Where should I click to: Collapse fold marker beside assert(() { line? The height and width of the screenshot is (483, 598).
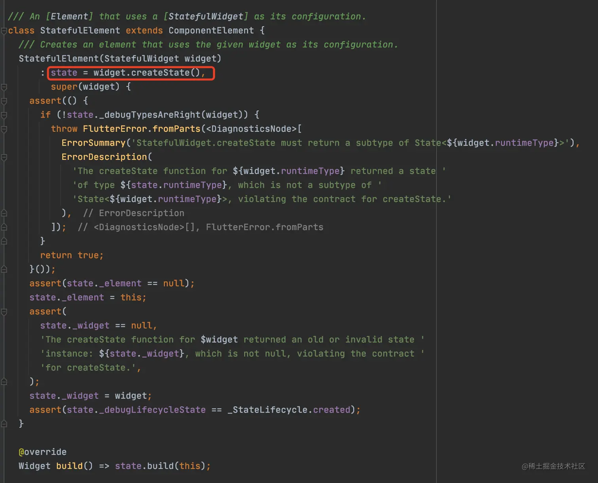pos(4,101)
